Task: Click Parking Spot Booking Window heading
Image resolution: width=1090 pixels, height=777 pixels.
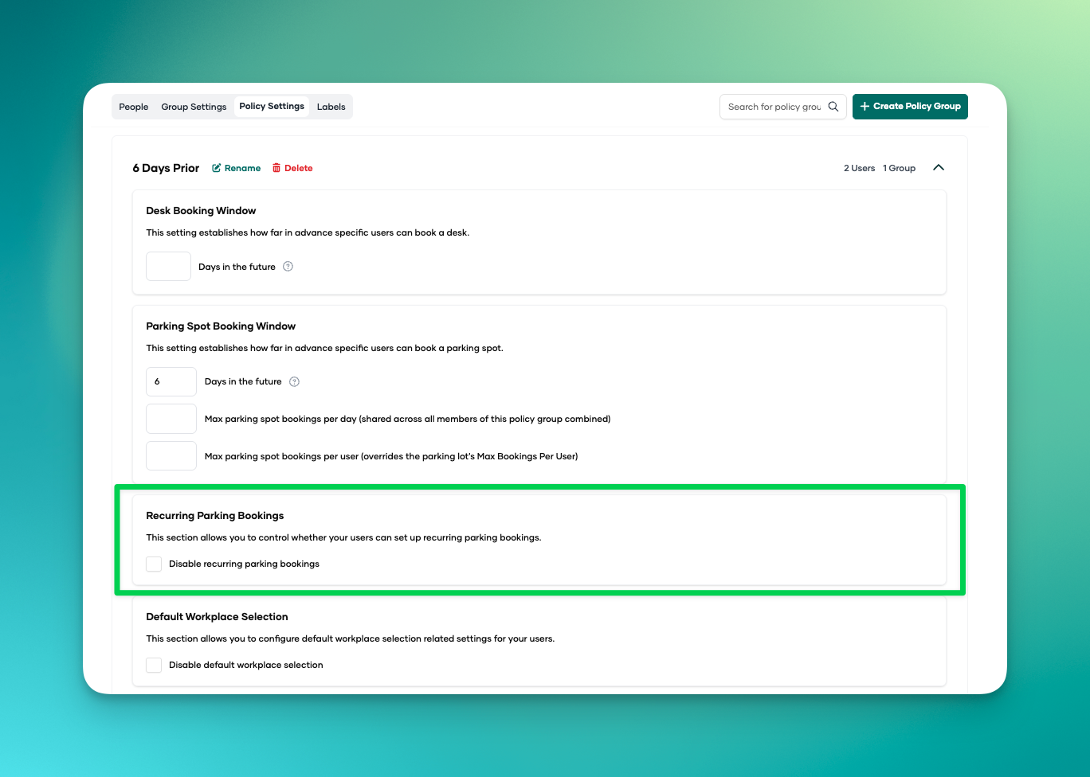Action: coord(221,326)
